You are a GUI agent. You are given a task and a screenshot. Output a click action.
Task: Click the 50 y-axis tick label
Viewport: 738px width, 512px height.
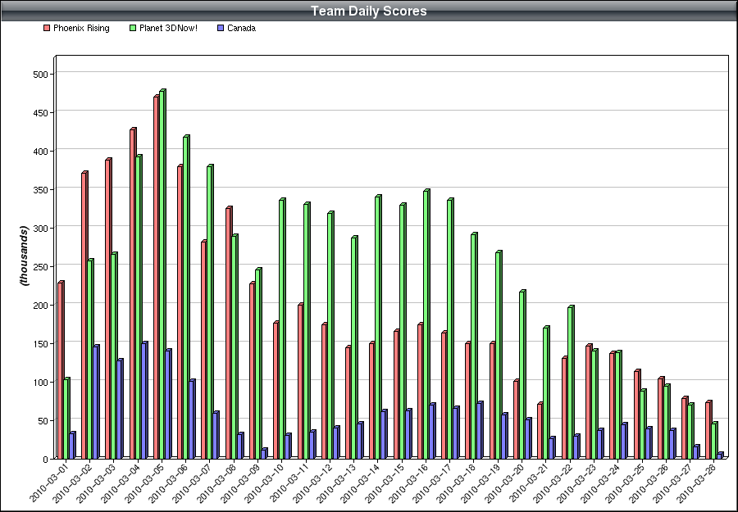coord(43,421)
